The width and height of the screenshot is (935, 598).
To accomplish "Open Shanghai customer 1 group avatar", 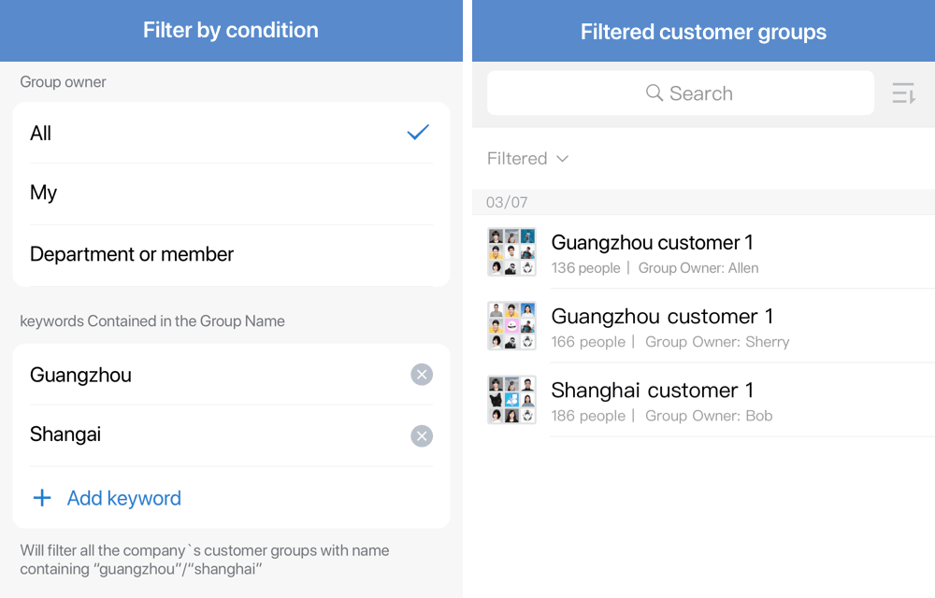I will (511, 400).
